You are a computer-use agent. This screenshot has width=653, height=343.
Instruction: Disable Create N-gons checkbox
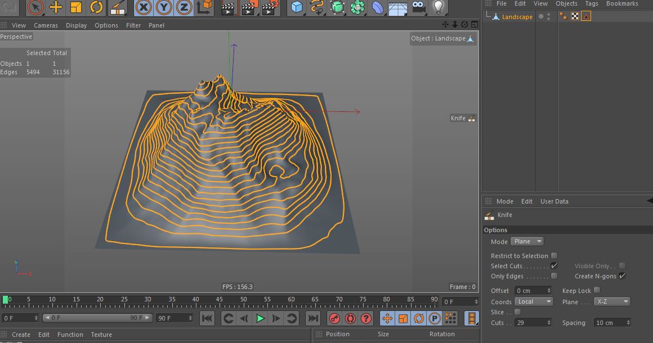(x=622, y=276)
